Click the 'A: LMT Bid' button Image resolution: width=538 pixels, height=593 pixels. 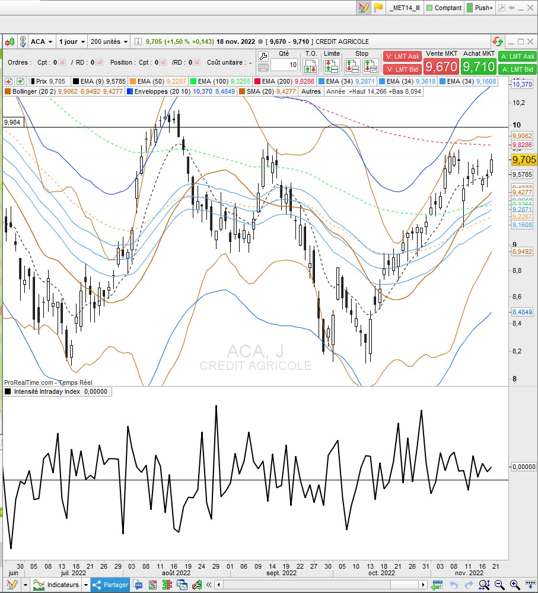pos(518,69)
